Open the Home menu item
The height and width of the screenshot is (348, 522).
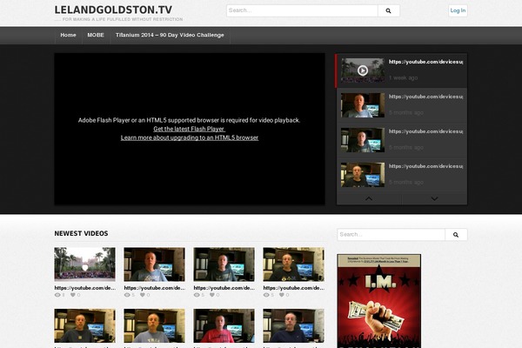tap(68, 35)
